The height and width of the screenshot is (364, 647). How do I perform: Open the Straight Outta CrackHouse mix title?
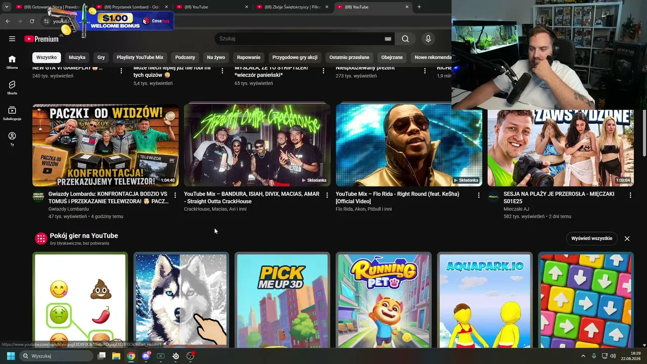tap(252, 198)
